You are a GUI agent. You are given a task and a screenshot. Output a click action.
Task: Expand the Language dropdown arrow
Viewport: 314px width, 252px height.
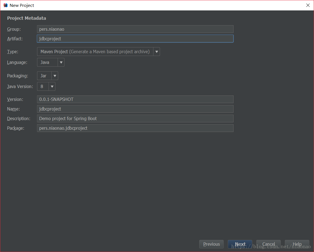click(61, 63)
